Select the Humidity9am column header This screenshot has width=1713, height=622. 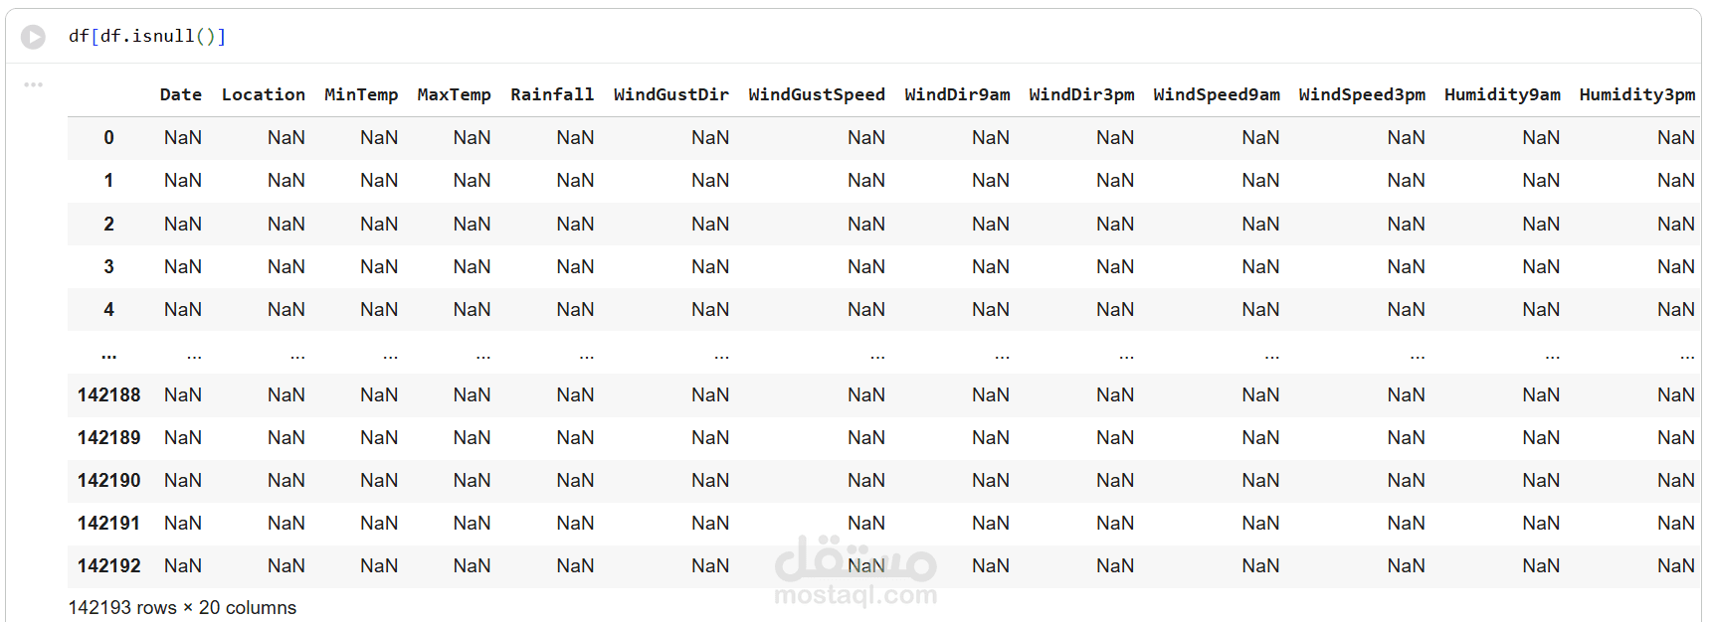coord(1502,94)
